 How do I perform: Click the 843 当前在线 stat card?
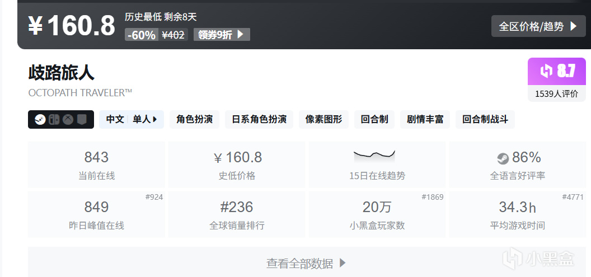96,165
